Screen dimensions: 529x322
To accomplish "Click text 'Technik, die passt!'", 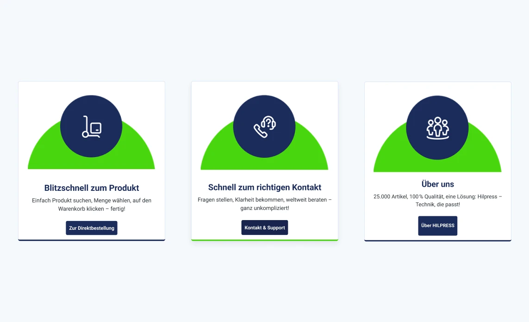I will click(x=437, y=204).
